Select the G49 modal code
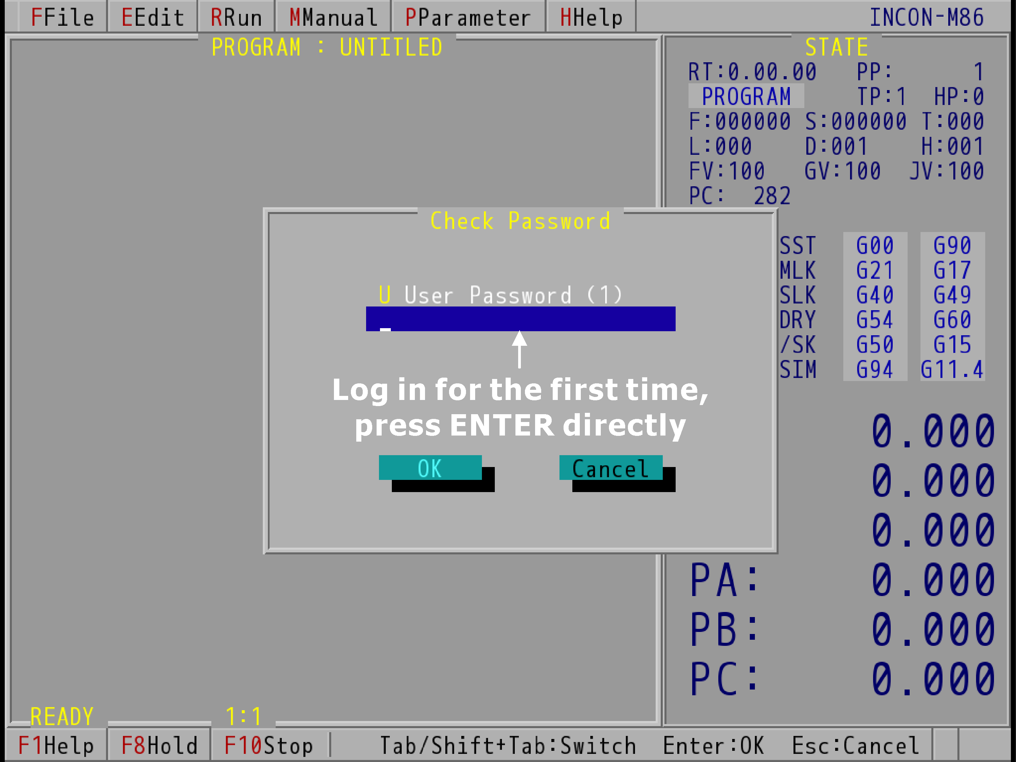1016x762 pixels. tap(952, 295)
